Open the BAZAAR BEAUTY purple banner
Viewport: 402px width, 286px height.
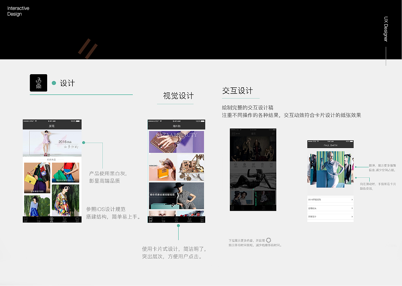click(x=176, y=142)
